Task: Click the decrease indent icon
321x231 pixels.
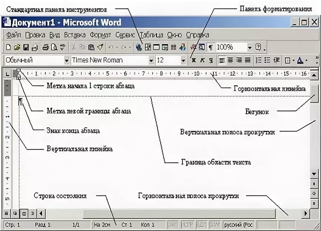Action: (277, 60)
